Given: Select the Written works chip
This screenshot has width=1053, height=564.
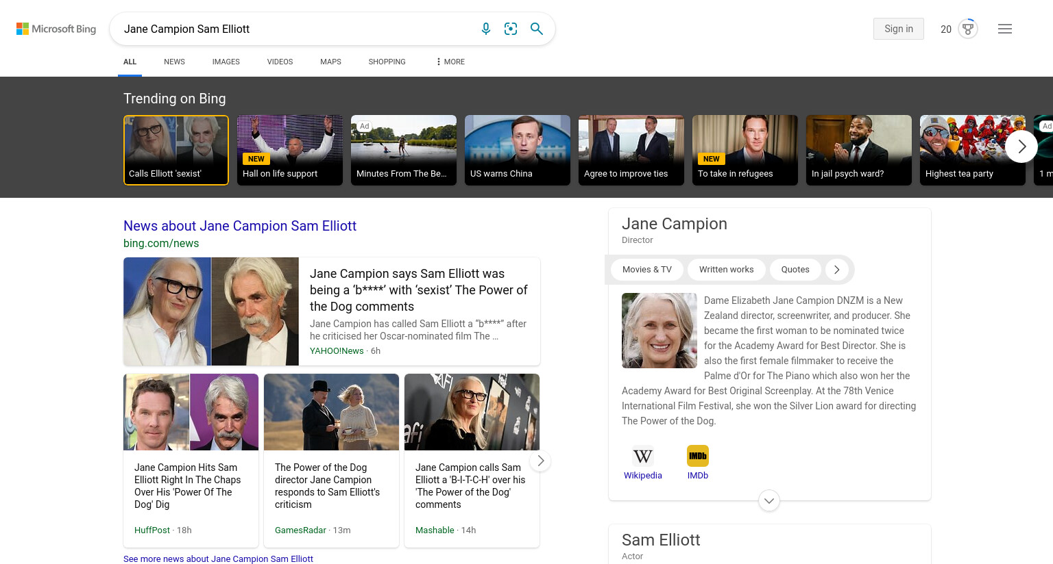Looking at the screenshot, I should (x=727, y=270).
